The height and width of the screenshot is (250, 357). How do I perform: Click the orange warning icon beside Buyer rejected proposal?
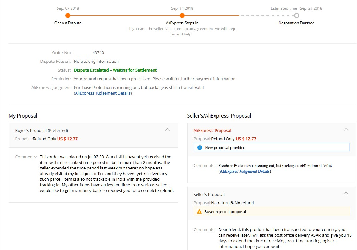pyautogui.click(x=199, y=211)
